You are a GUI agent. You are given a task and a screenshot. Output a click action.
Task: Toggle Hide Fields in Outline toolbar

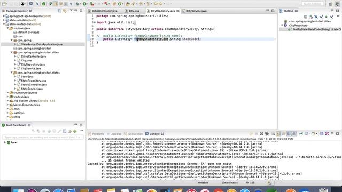316,17
